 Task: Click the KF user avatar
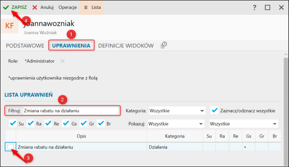10,26
